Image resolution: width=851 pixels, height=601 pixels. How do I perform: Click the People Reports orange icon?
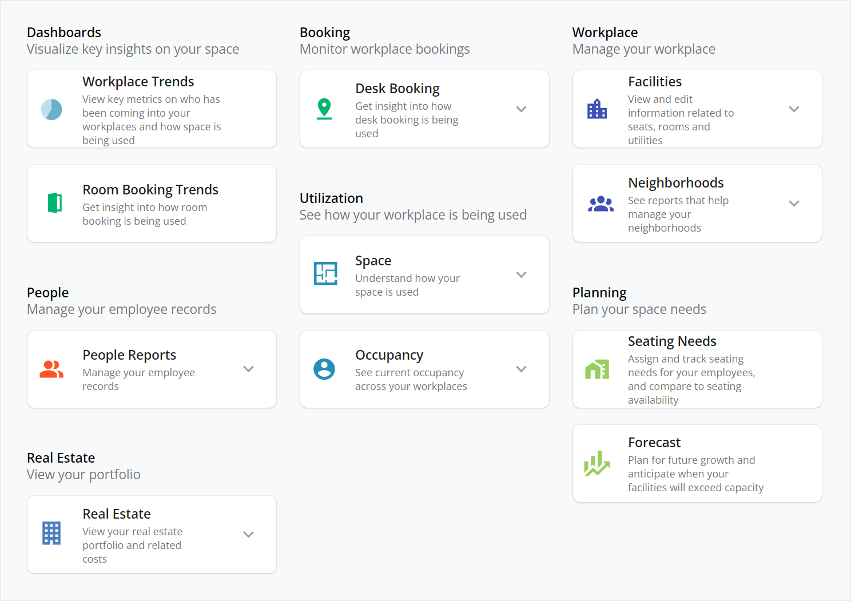52,369
